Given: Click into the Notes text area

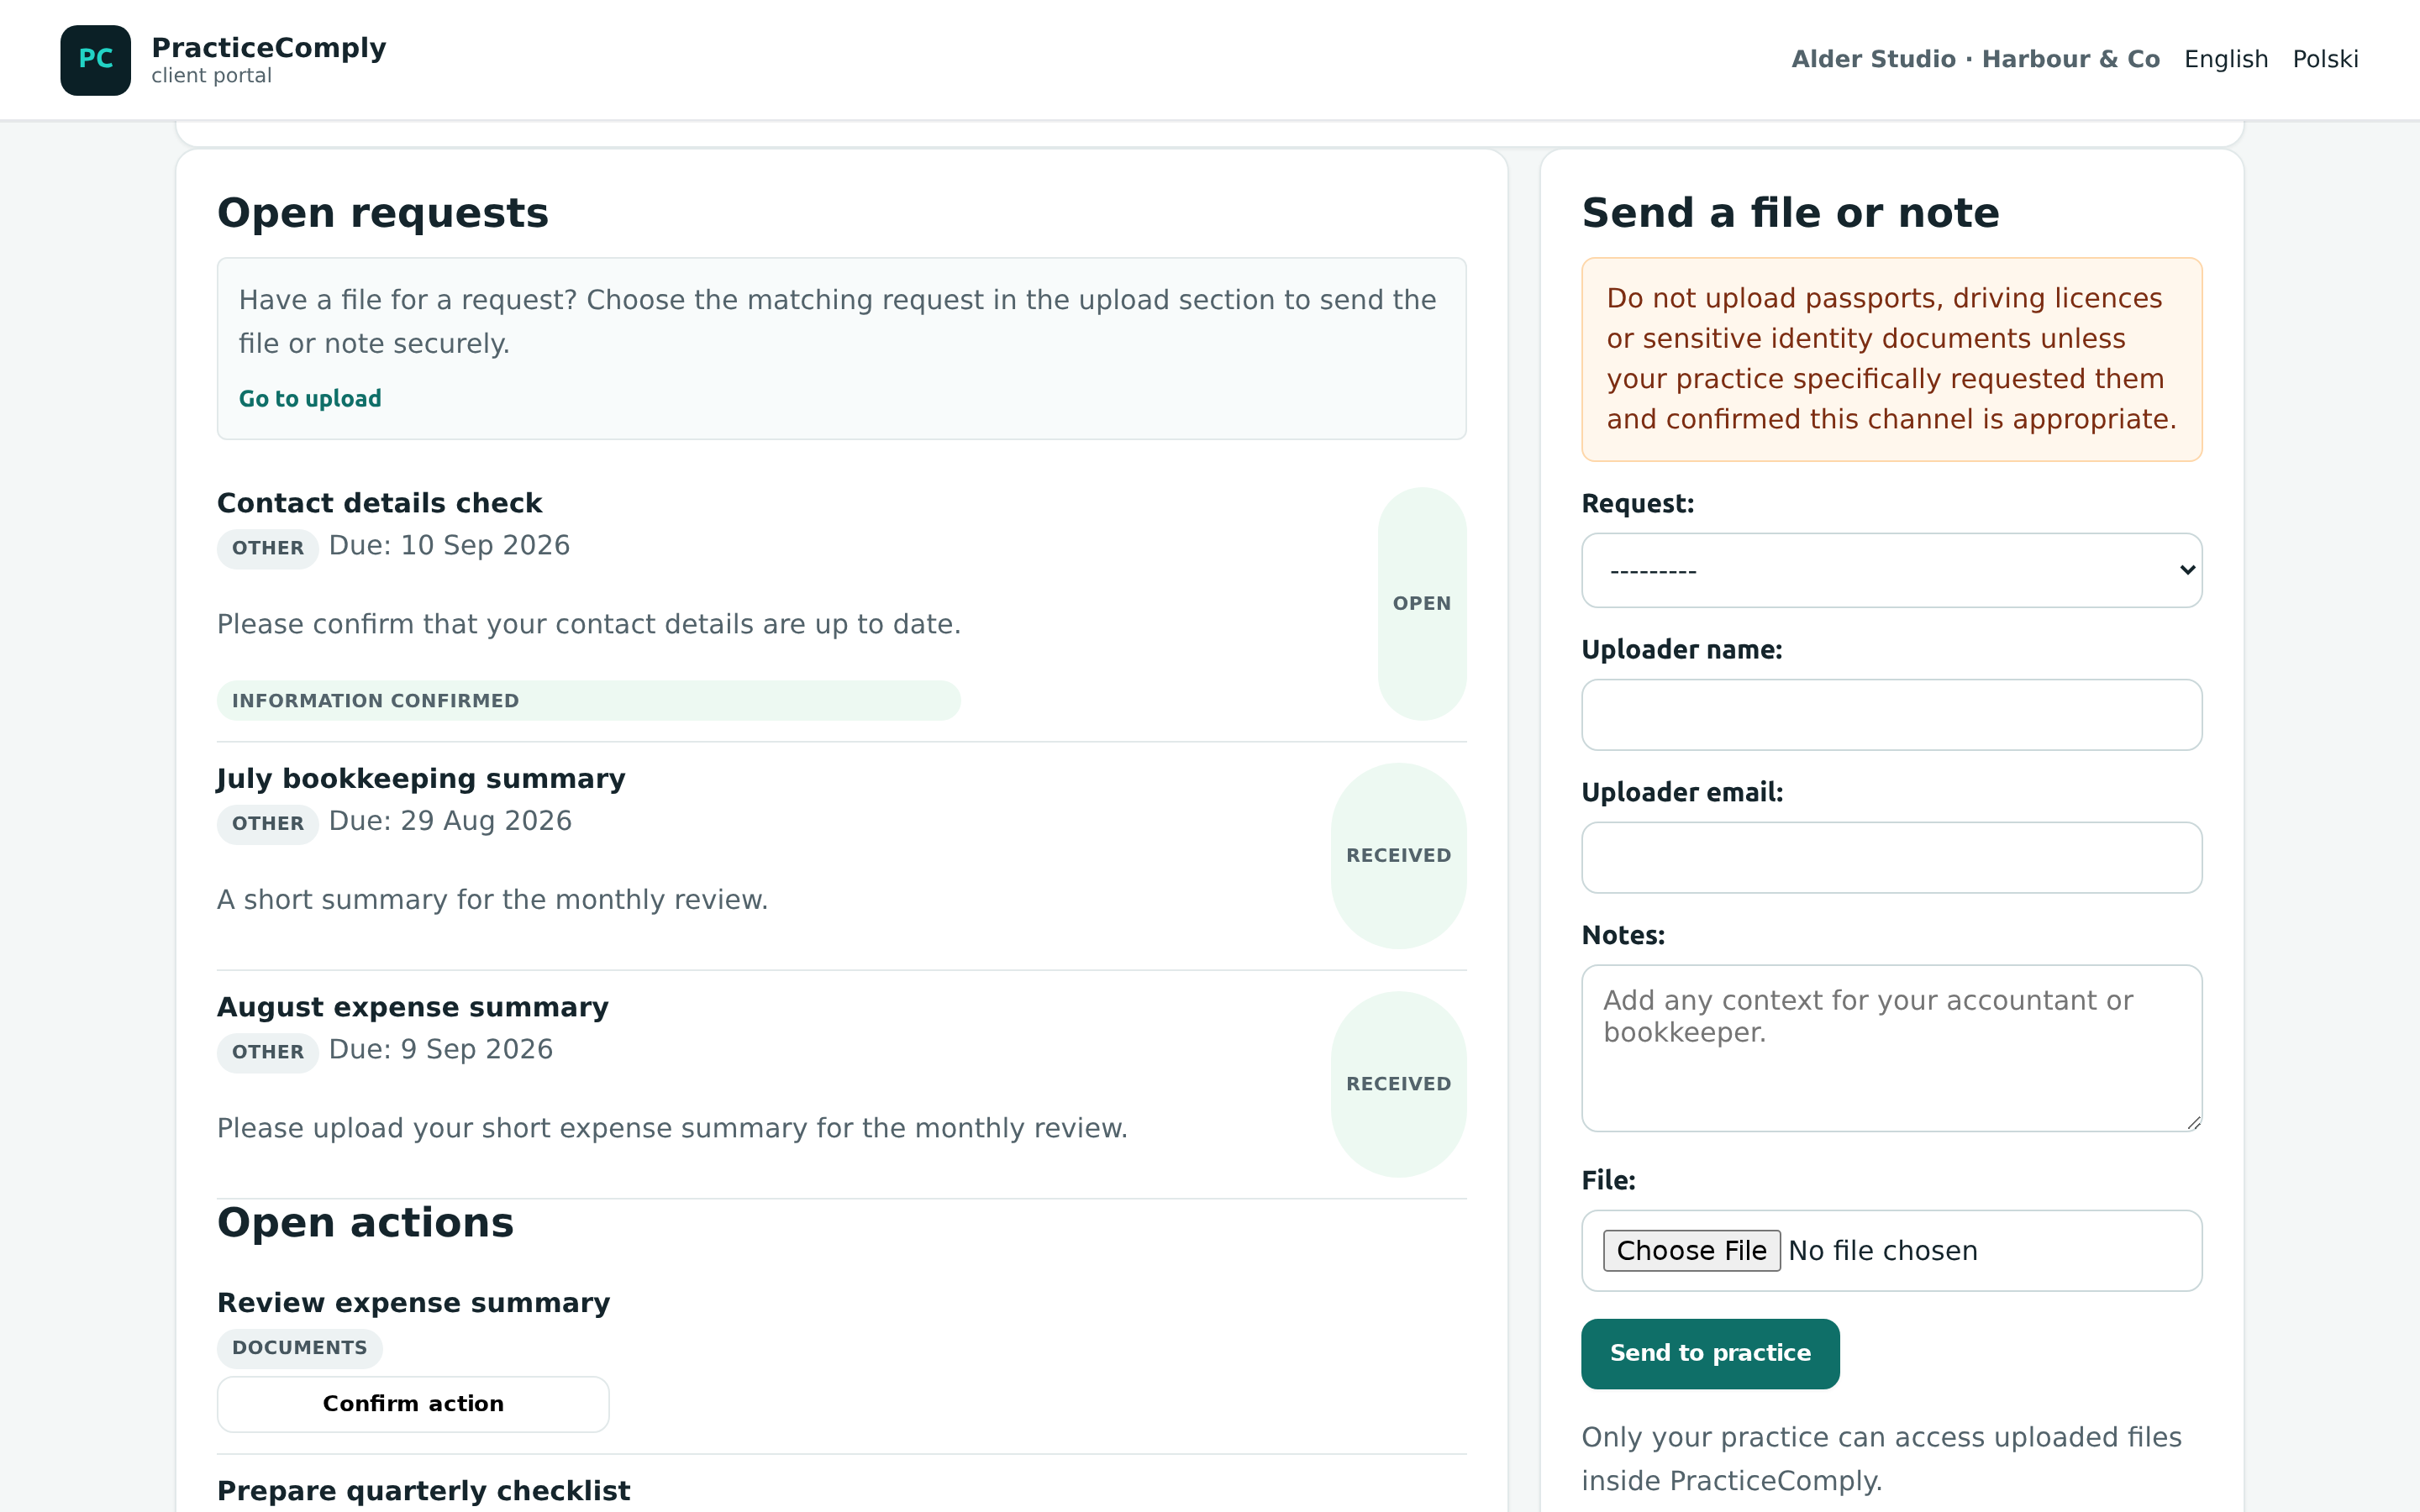Looking at the screenshot, I should coord(1891,1048).
